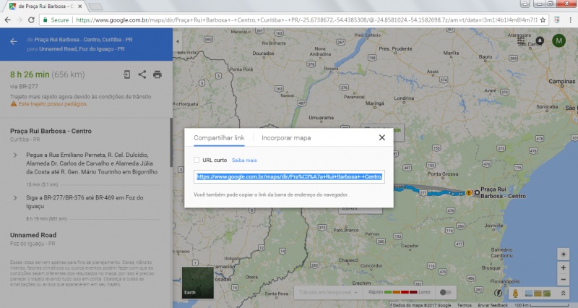The image size is (578, 308).
Task: Click browser Forward button
Action: coord(20,20)
